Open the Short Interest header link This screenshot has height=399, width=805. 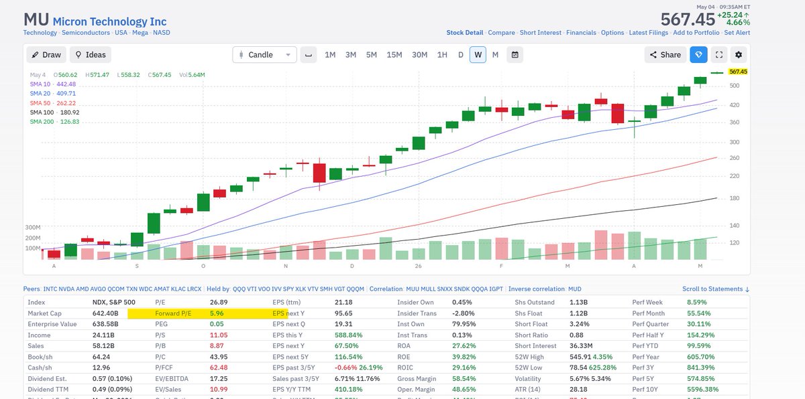[541, 33]
